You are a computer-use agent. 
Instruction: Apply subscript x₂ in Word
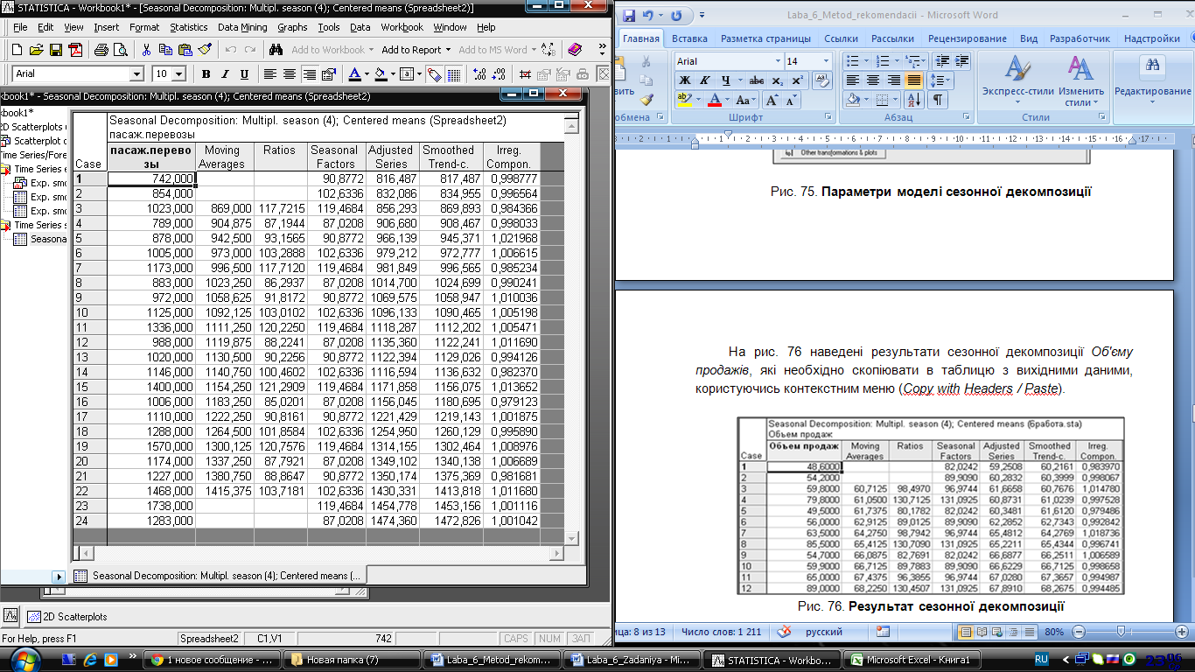778,80
